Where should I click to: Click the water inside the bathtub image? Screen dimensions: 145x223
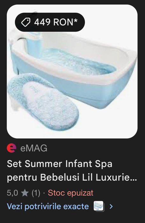[79, 62]
